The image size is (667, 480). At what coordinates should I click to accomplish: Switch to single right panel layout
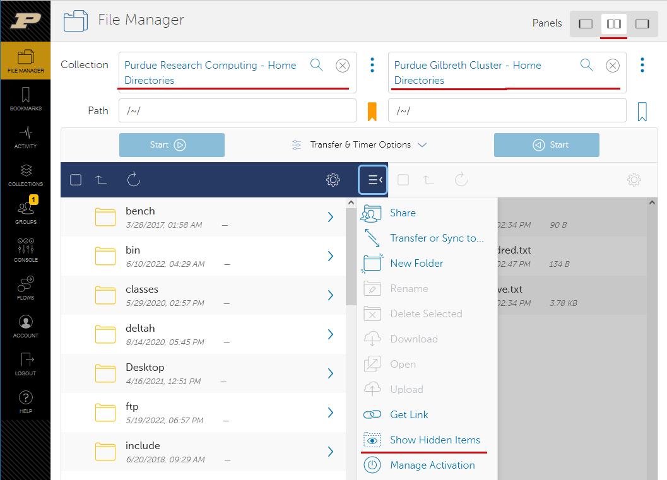642,24
